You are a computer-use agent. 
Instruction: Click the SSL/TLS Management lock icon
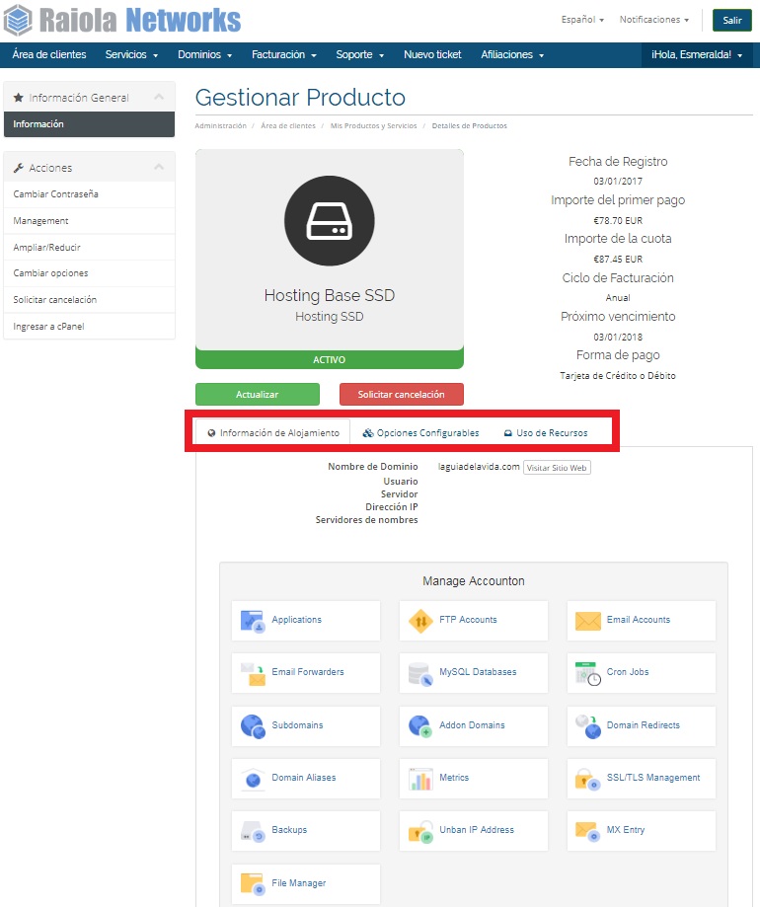(x=588, y=779)
